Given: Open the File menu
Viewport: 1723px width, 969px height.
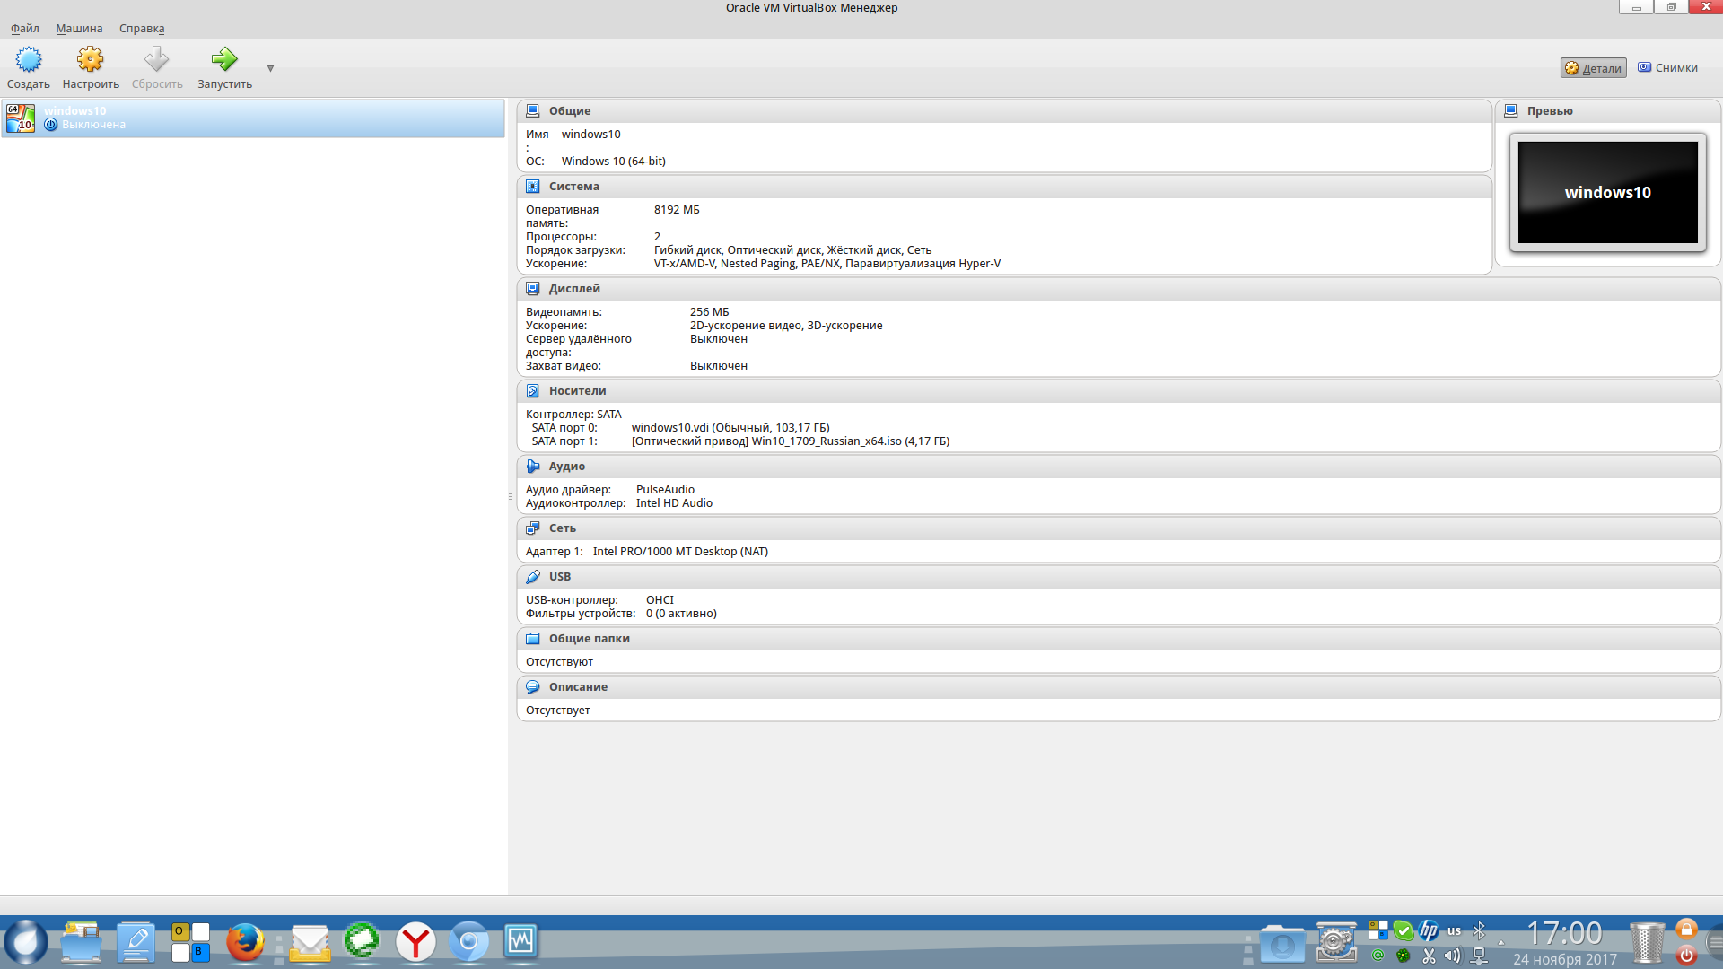Looking at the screenshot, I should coord(25,29).
